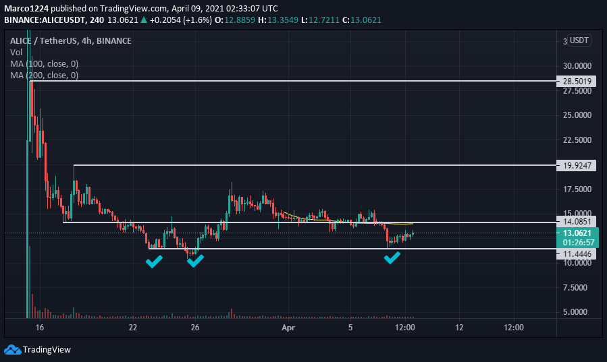The image size is (607, 362).
Task: Click the H:13.3549 high value
Action: pos(278,20)
